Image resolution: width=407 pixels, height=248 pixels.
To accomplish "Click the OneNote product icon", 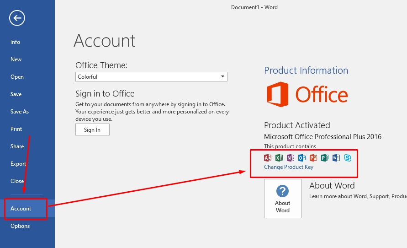I will pyautogui.click(x=291, y=158).
